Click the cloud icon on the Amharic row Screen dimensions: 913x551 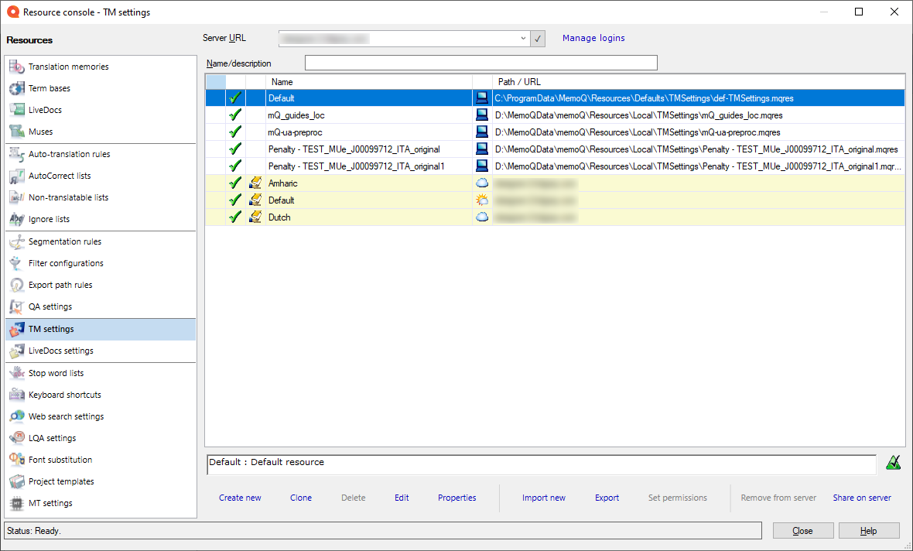point(481,183)
